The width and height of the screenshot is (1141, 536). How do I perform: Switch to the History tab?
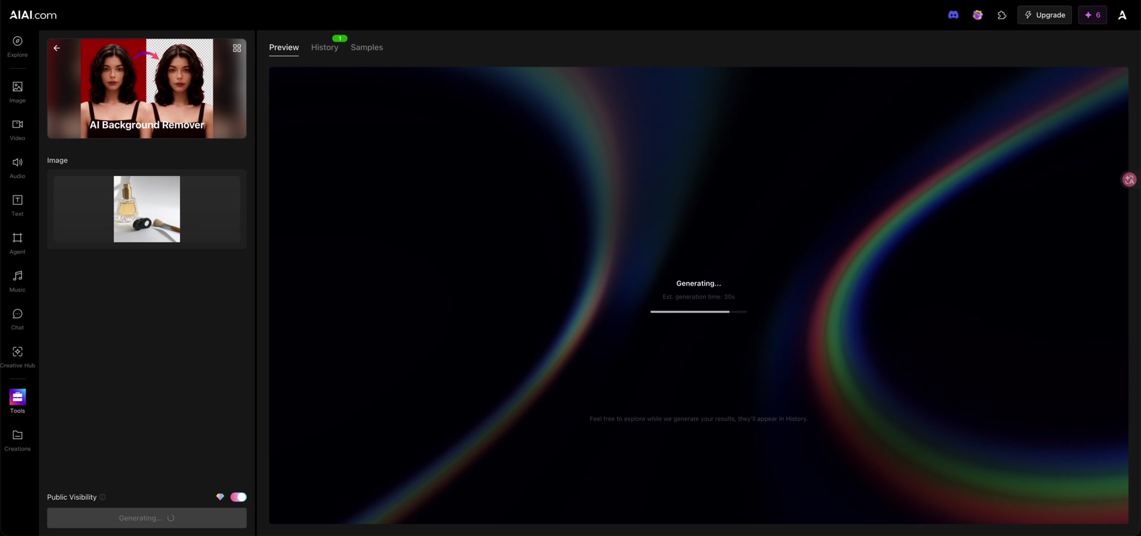pyautogui.click(x=324, y=48)
